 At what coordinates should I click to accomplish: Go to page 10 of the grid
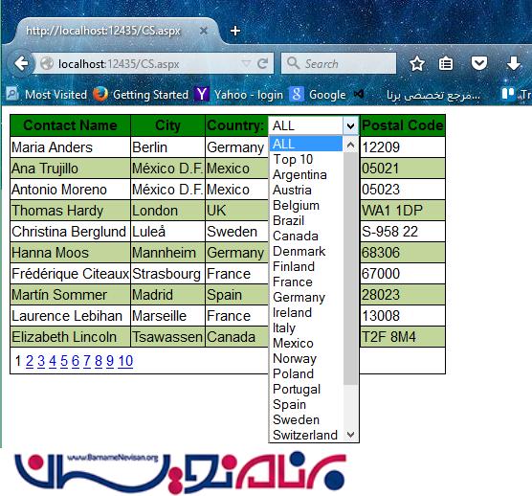125,361
